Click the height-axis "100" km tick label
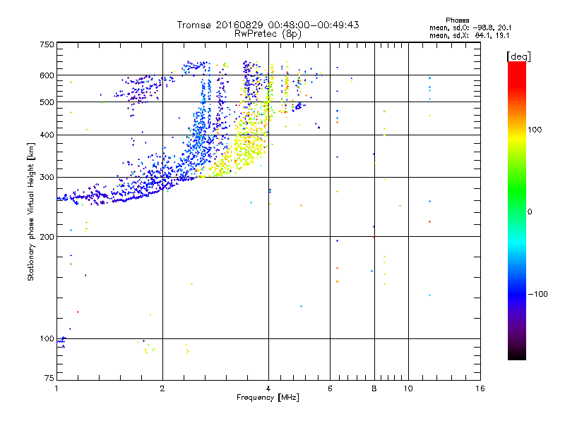This screenshot has width=565, height=423. (47, 338)
